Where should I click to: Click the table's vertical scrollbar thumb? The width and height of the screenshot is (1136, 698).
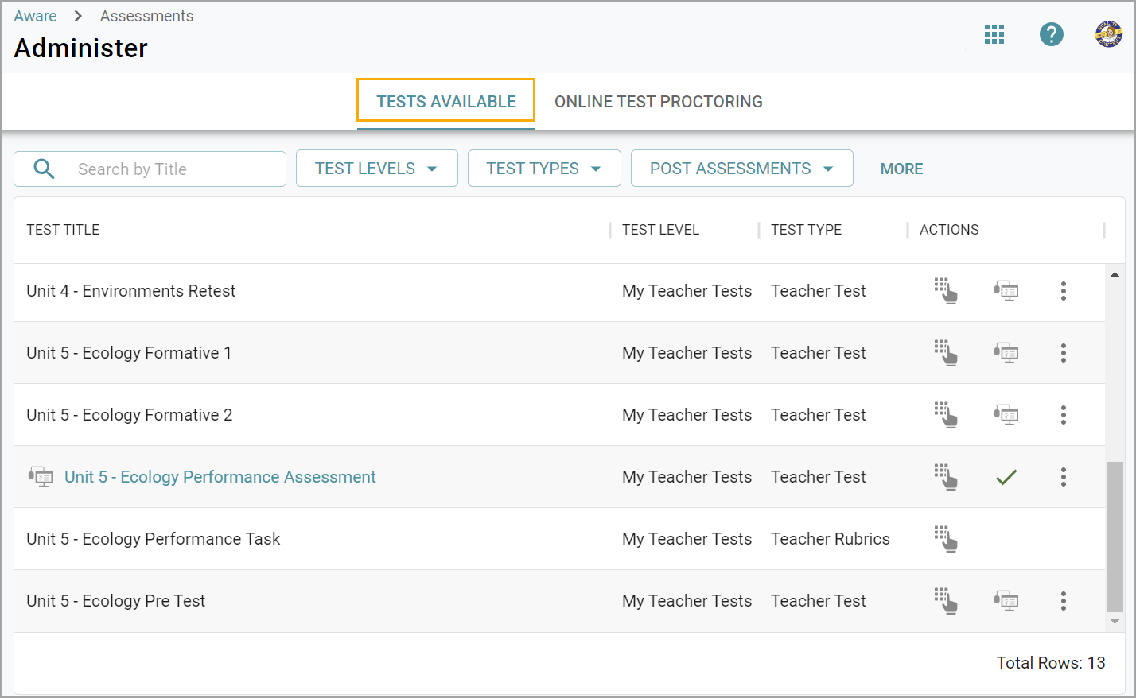(x=1115, y=537)
